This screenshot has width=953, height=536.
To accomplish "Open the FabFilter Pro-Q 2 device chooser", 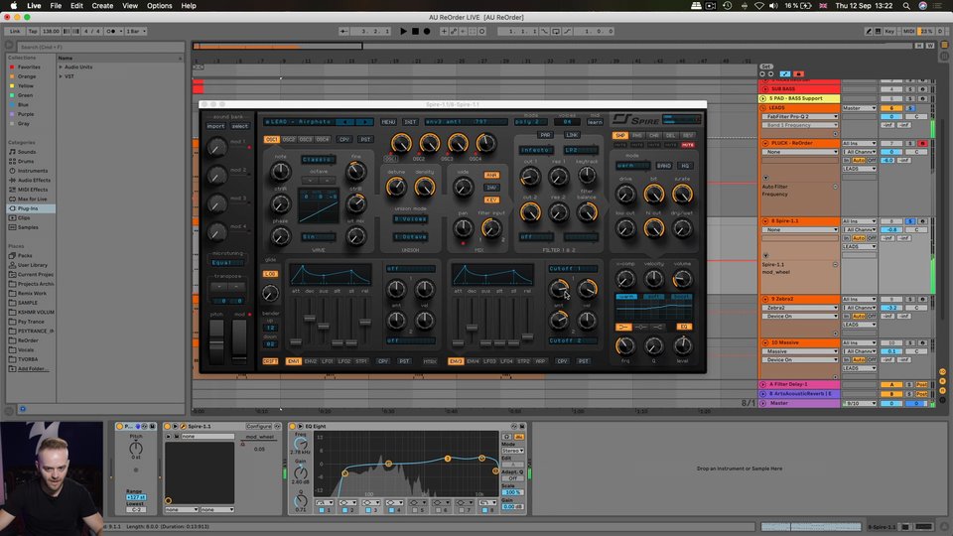I will click(x=800, y=117).
